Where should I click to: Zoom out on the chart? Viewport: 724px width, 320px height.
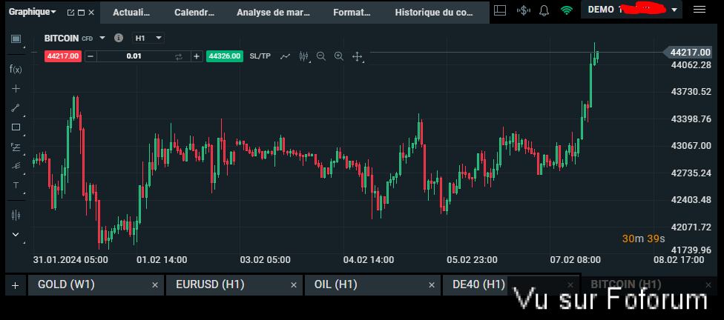tap(321, 56)
